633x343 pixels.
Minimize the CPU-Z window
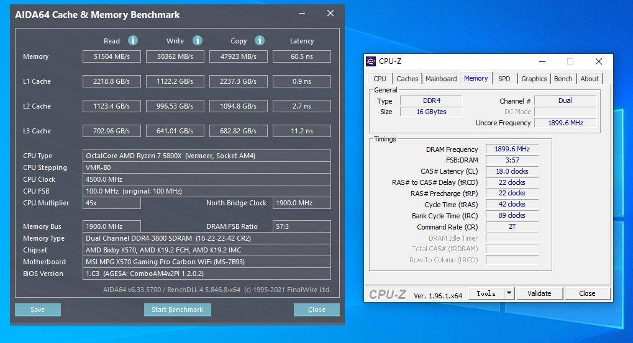[542, 61]
